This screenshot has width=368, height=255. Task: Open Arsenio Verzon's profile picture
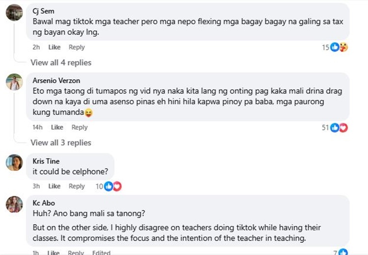pyautogui.click(x=14, y=82)
